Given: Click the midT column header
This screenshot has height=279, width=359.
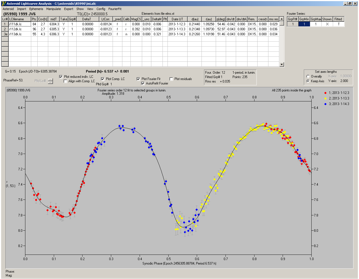Looking at the screenshot, I should tap(54, 19).
